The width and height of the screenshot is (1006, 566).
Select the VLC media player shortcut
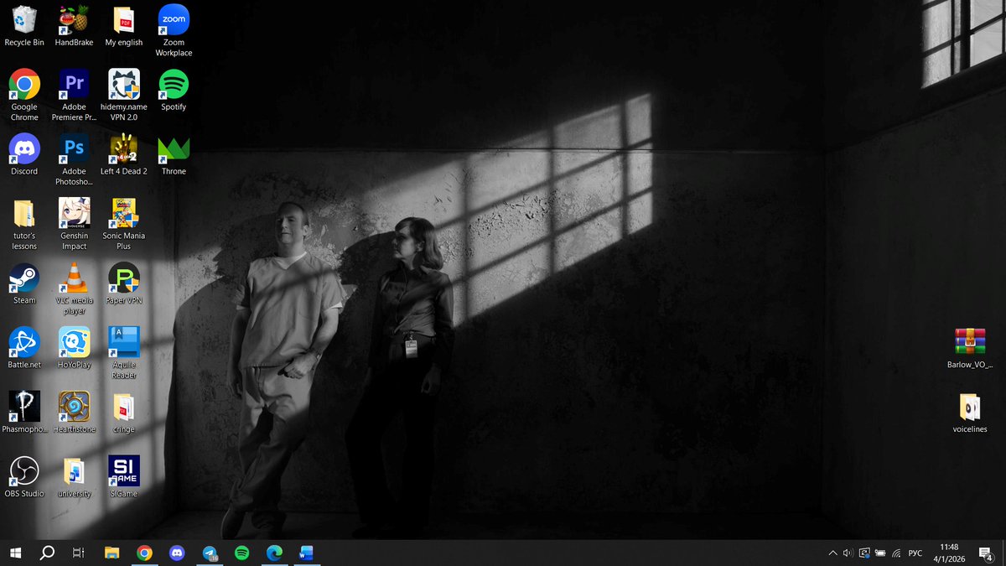74,288
